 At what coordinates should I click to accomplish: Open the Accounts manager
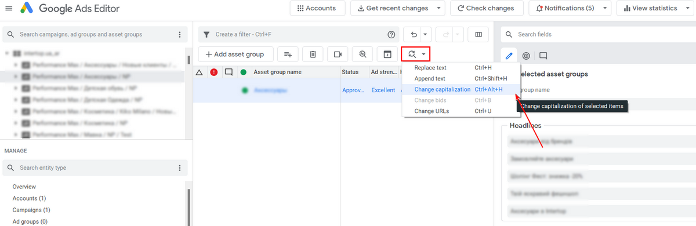click(317, 8)
